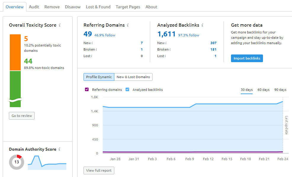292x177 pixels.
Task: Open info icon beside Overall Toxicity Score
Action: (60, 25)
